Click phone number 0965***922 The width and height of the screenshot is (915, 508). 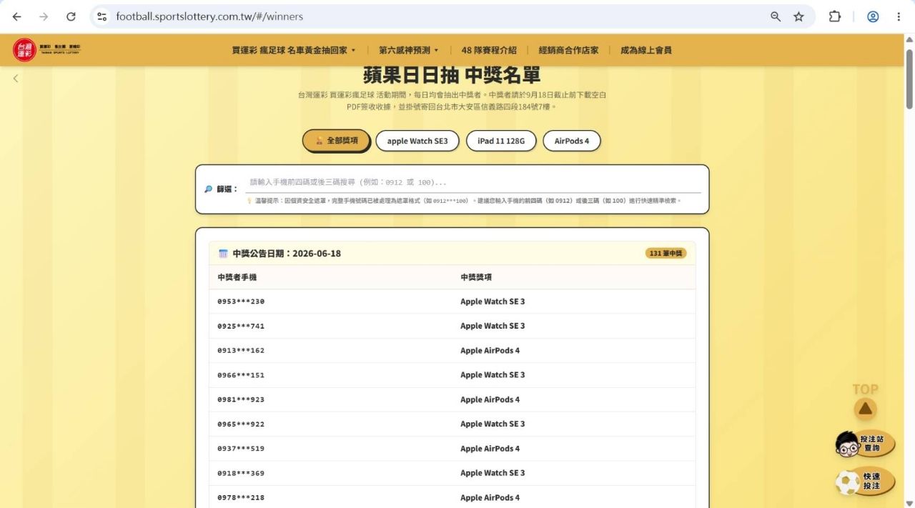pos(241,424)
